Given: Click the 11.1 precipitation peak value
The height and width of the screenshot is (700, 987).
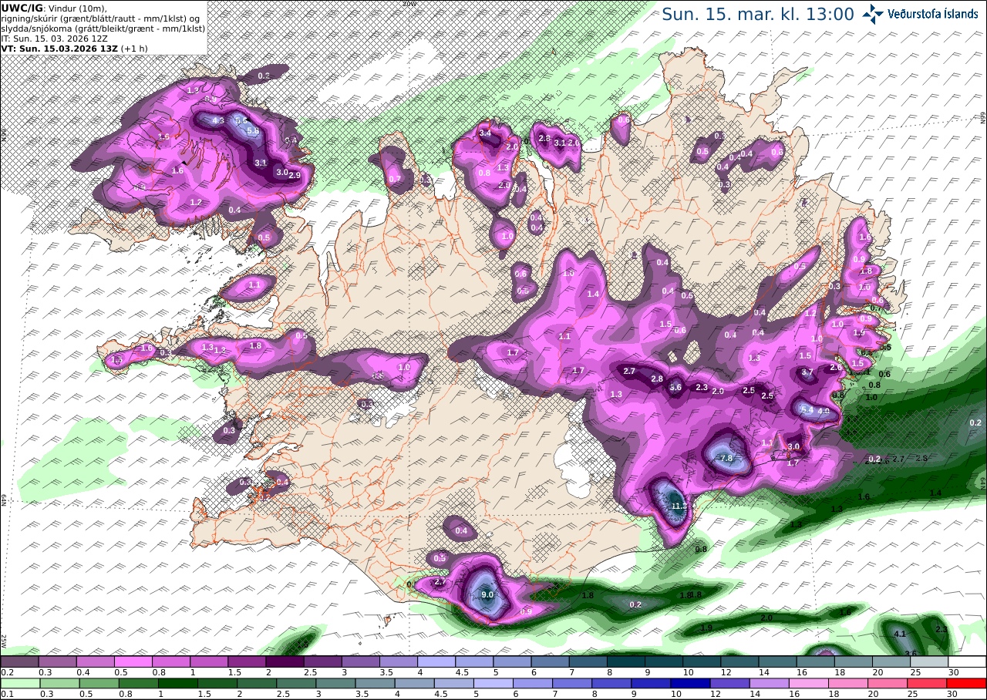Looking at the screenshot, I should click(679, 506).
